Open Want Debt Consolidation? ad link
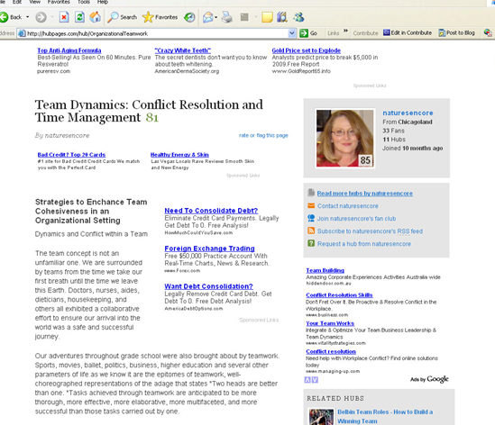Viewport: 495px width, 425px height. tap(208, 286)
